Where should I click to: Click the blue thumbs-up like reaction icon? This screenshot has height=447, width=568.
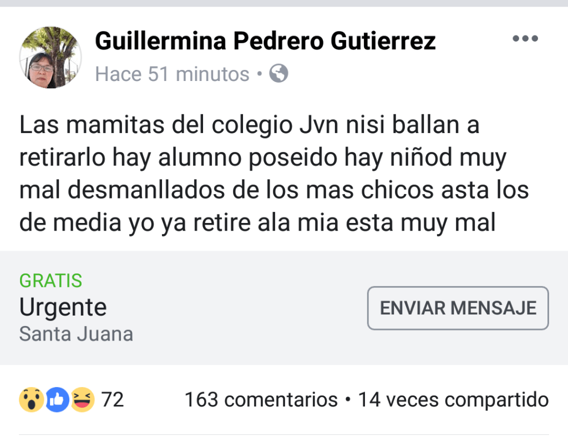57,400
